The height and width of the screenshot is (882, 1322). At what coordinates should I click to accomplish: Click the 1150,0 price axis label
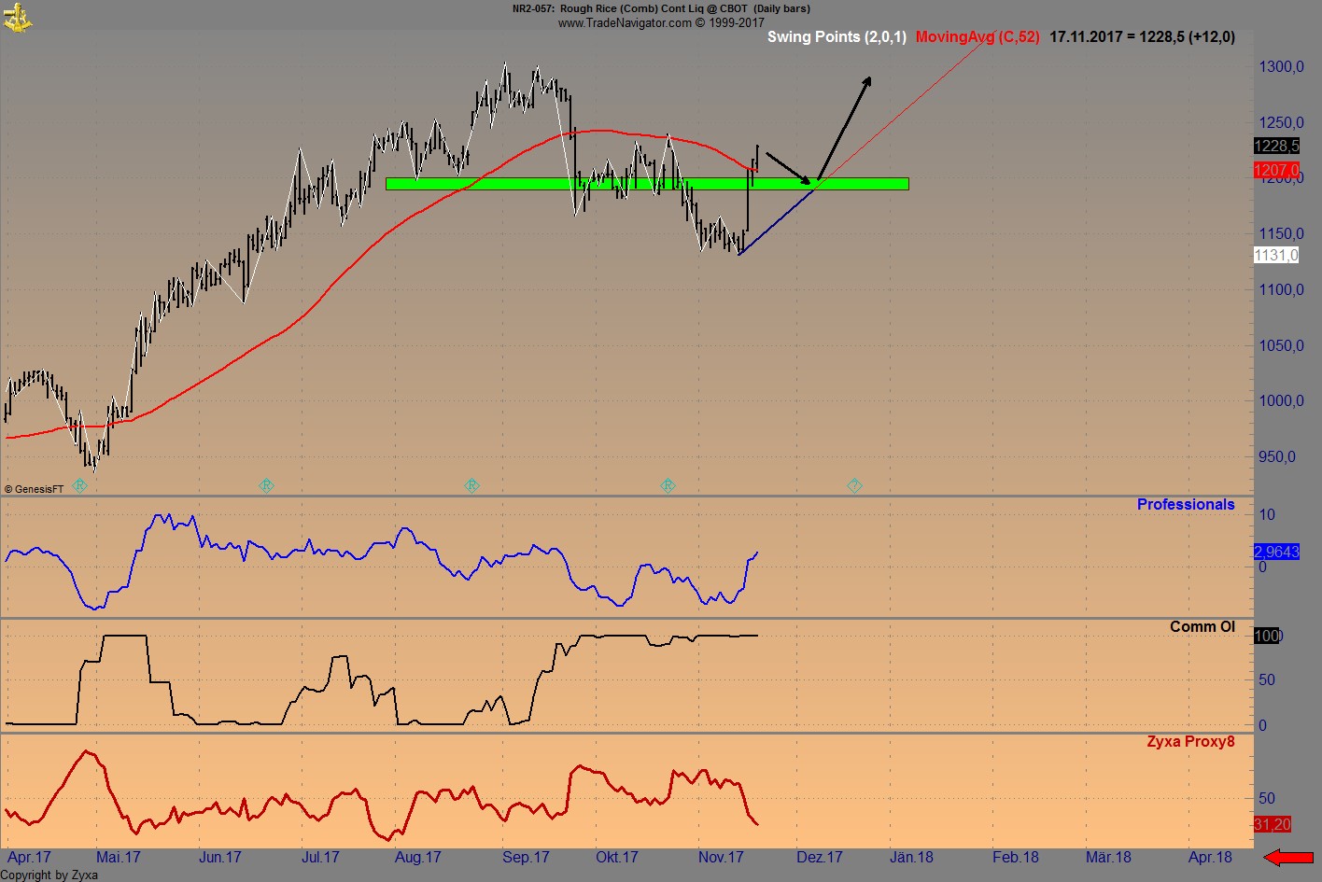click(x=1281, y=234)
